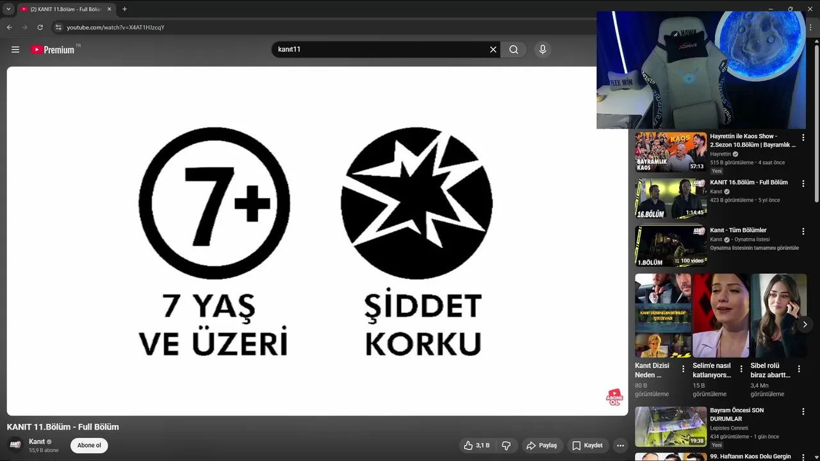The image size is (820, 461).
Task: Open a new browser tab
Action: point(124,9)
